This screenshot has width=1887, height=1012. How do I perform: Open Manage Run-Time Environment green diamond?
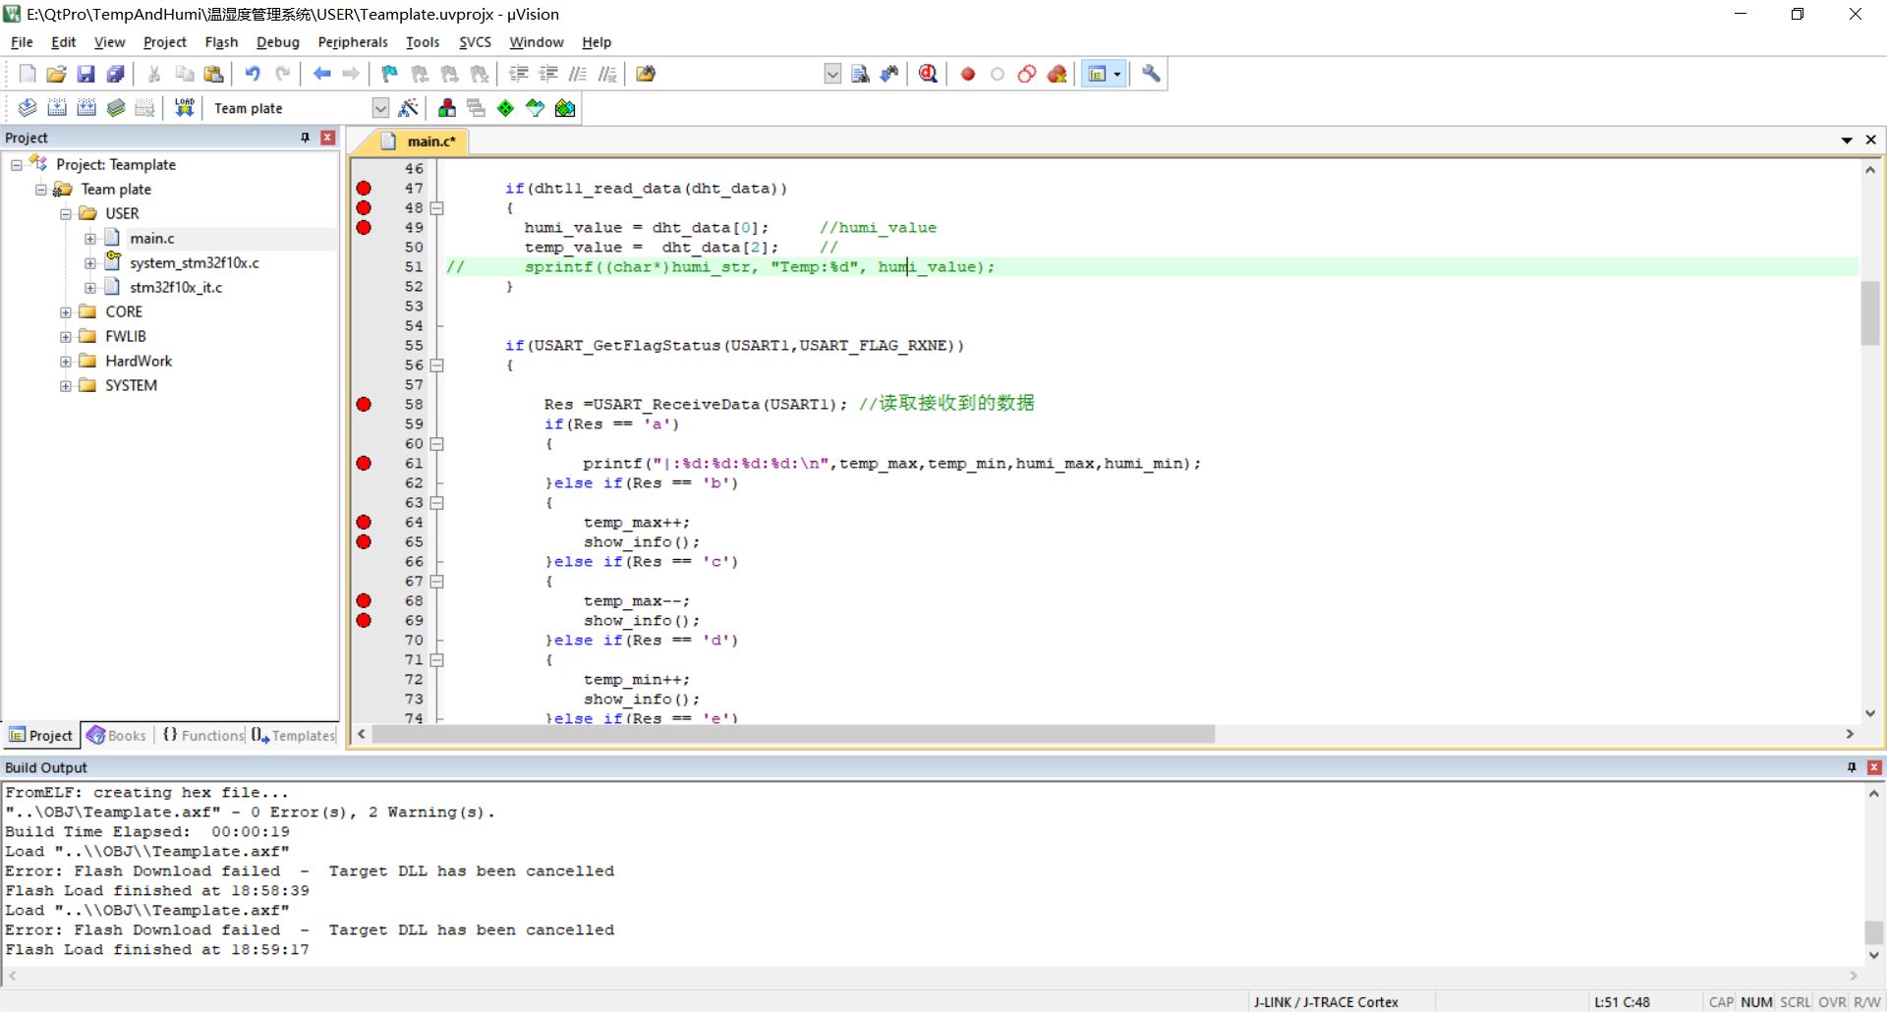tap(505, 108)
